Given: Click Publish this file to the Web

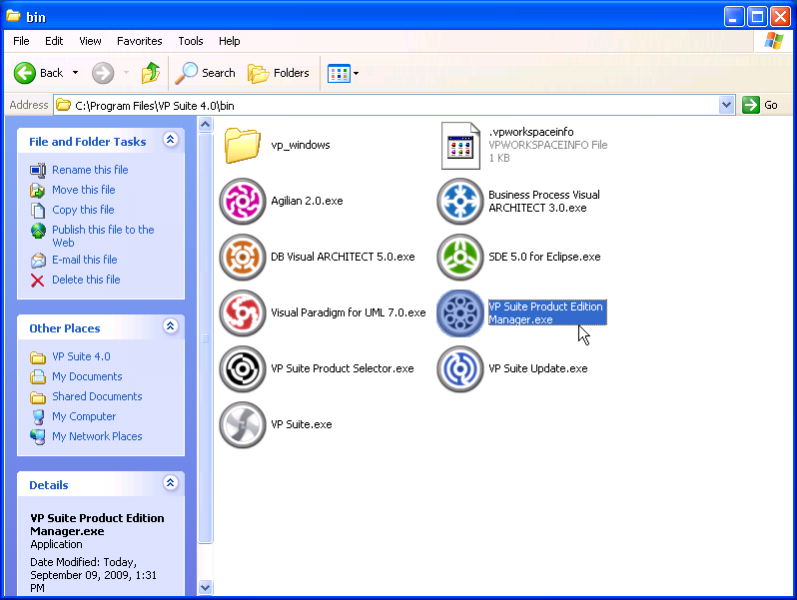Looking at the screenshot, I should click(x=103, y=236).
